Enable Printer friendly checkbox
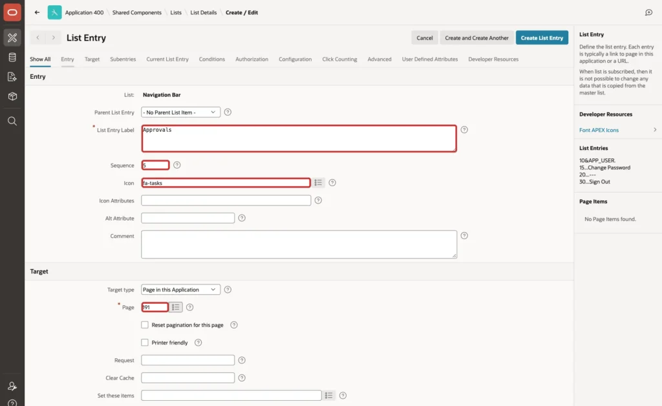Viewport: 662px width, 406px height. (x=145, y=343)
